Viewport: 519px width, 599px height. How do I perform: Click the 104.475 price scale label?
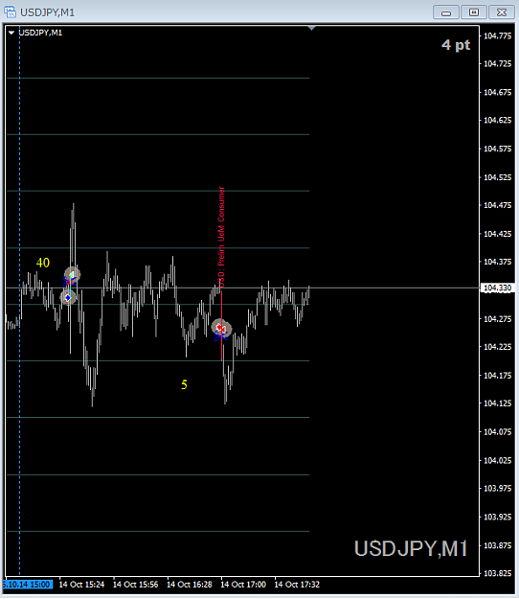pos(497,205)
